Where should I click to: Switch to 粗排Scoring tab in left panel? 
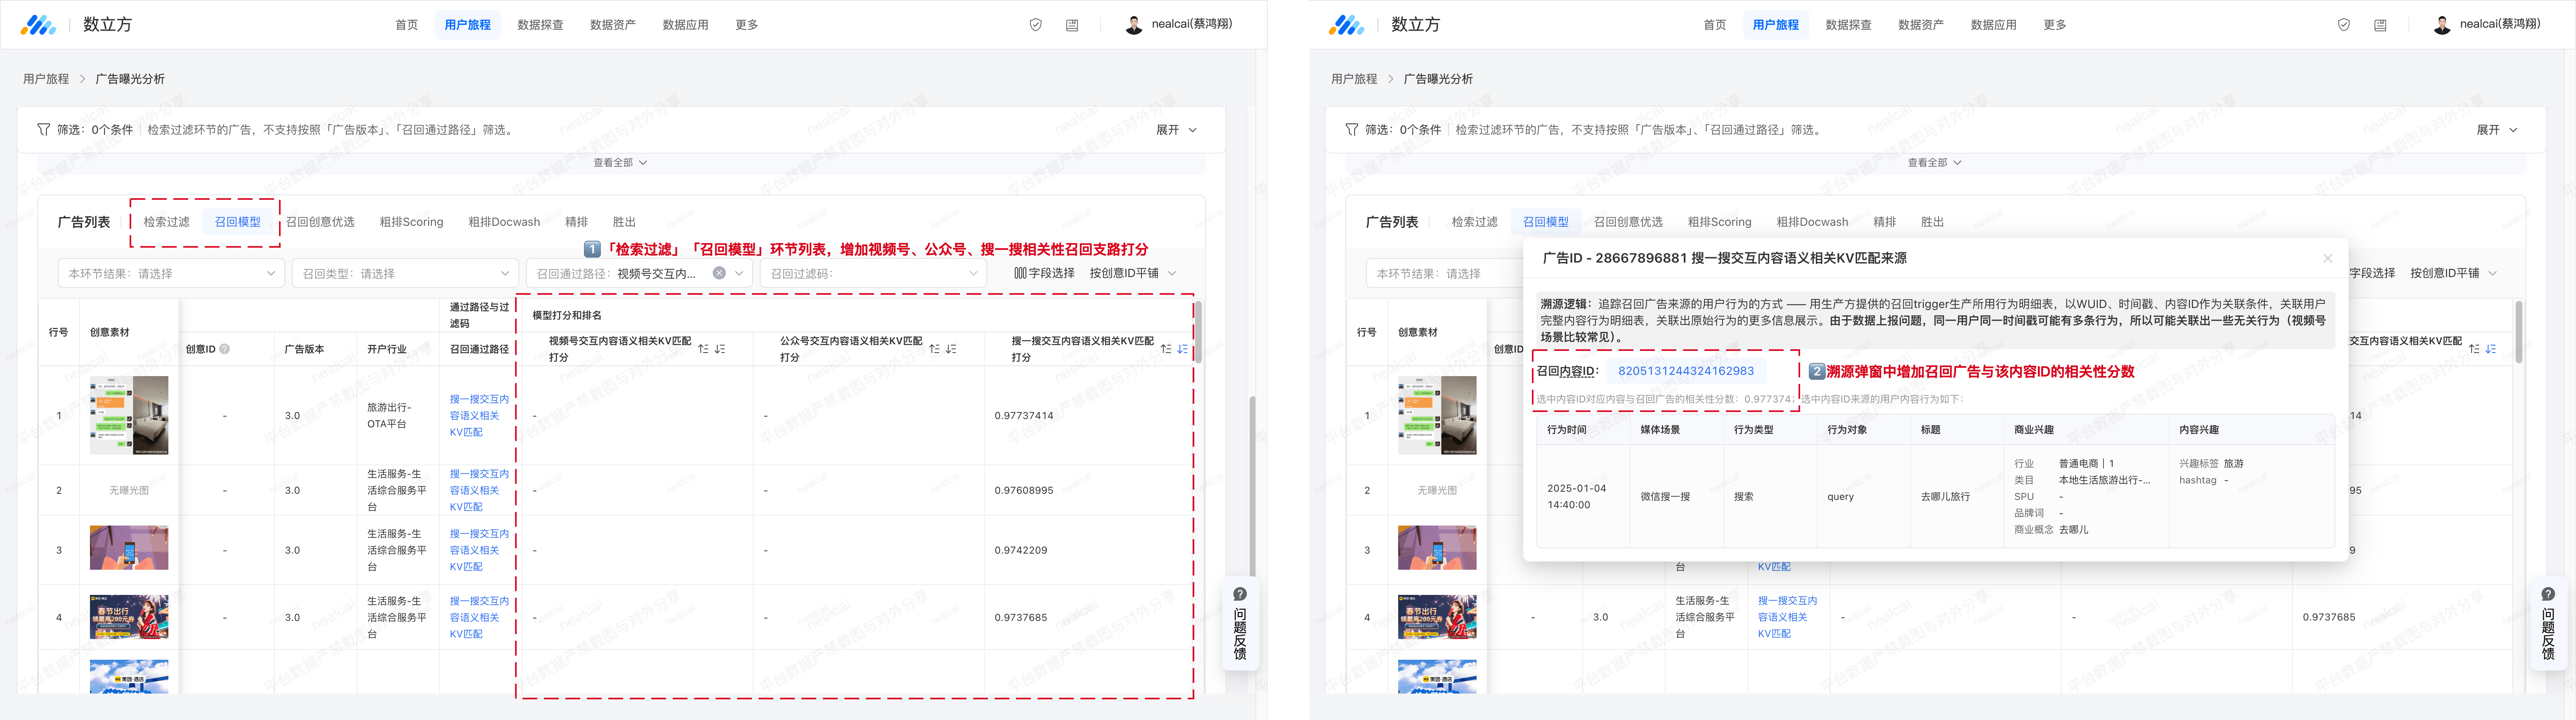[411, 222]
